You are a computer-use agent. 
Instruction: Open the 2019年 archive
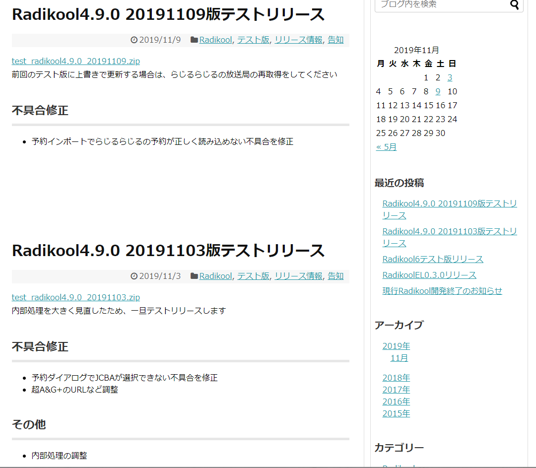pyautogui.click(x=396, y=346)
